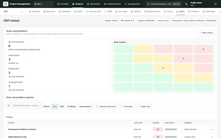Viewport: 221px width, 138px height.
Task: Click the language translation icon
Action: [186, 4]
